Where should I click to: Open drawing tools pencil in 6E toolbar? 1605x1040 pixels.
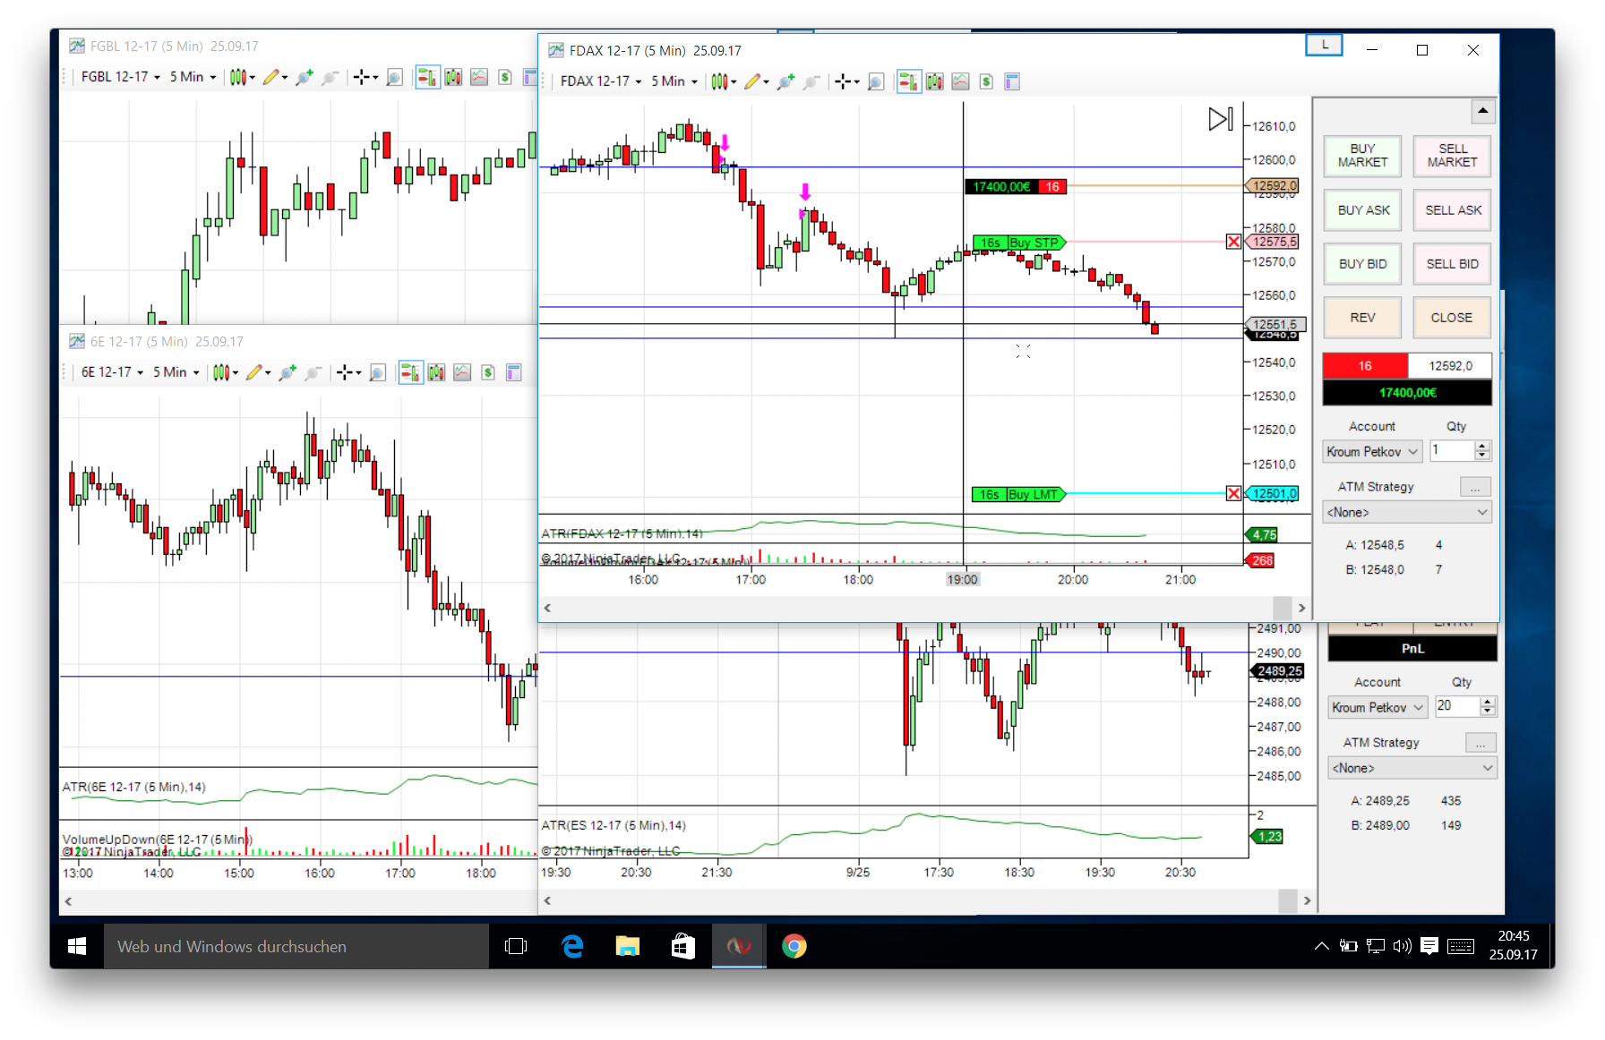pos(258,372)
